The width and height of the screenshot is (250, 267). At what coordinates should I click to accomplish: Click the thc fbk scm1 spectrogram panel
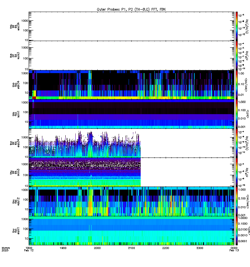[x=131, y=231]
